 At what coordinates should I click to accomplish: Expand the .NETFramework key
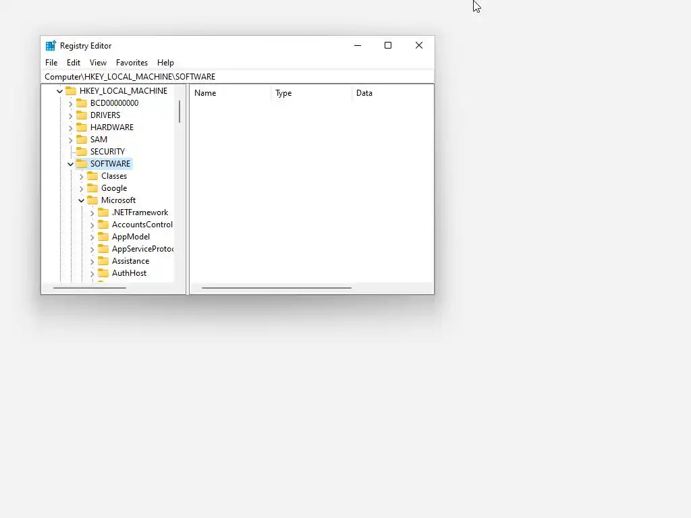pyautogui.click(x=92, y=213)
